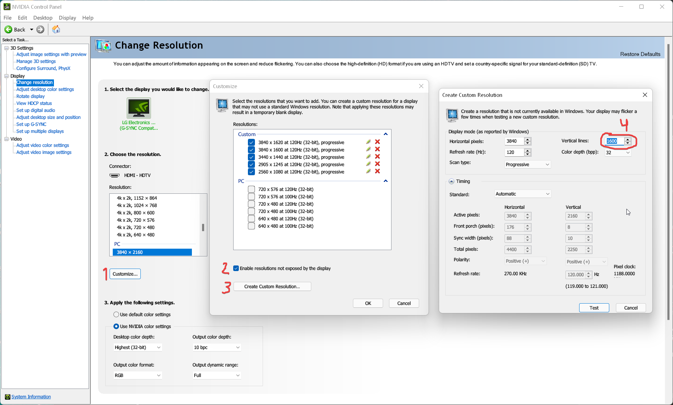Uncheck 3840 x 1620 at 120Hz resolution
This screenshot has height=405, width=673.
pyautogui.click(x=251, y=142)
